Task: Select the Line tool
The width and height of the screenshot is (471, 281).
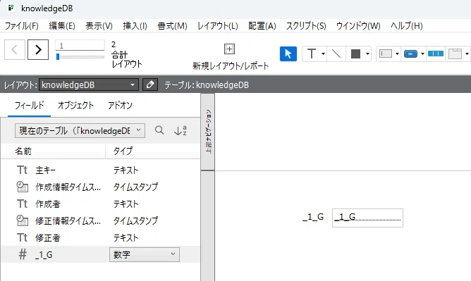Action: click(336, 54)
